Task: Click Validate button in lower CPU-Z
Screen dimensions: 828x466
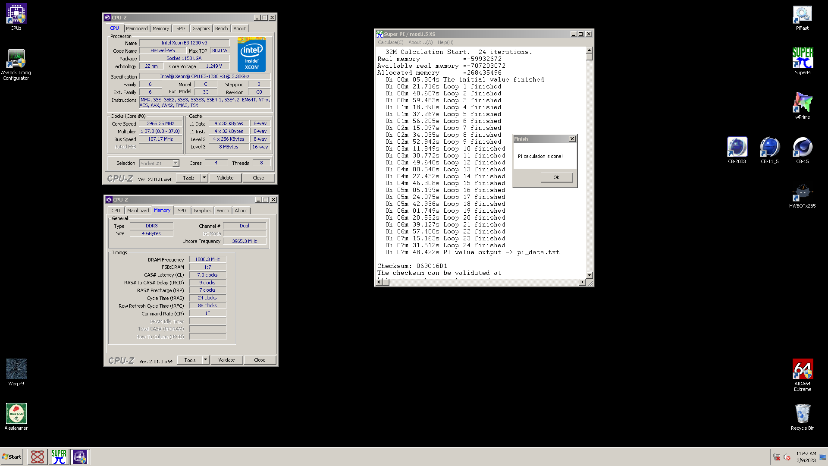Action: pos(226,360)
